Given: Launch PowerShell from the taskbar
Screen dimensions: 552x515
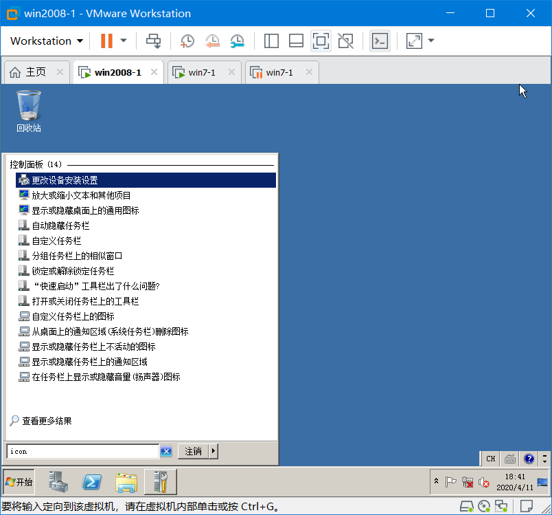Looking at the screenshot, I should point(92,482).
